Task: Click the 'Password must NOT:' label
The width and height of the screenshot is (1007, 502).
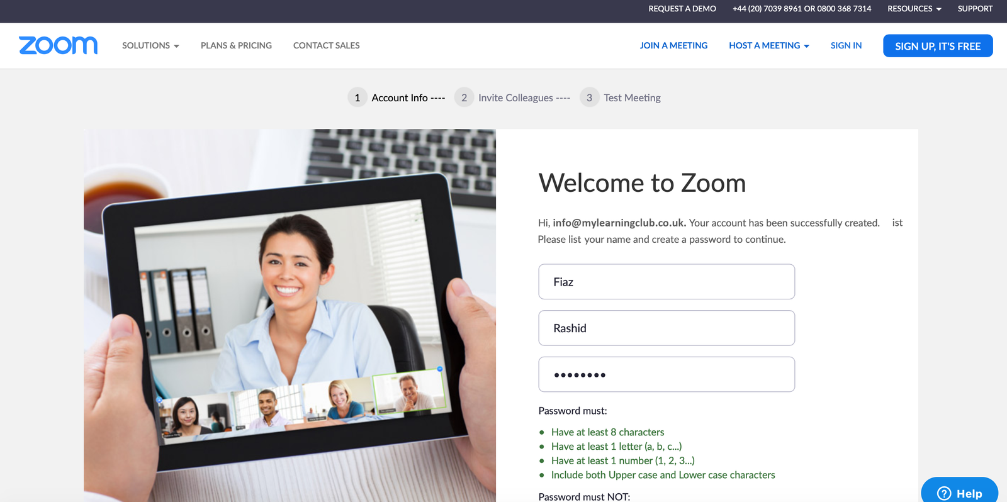Action: pyautogui.click(x=584, y=496)
